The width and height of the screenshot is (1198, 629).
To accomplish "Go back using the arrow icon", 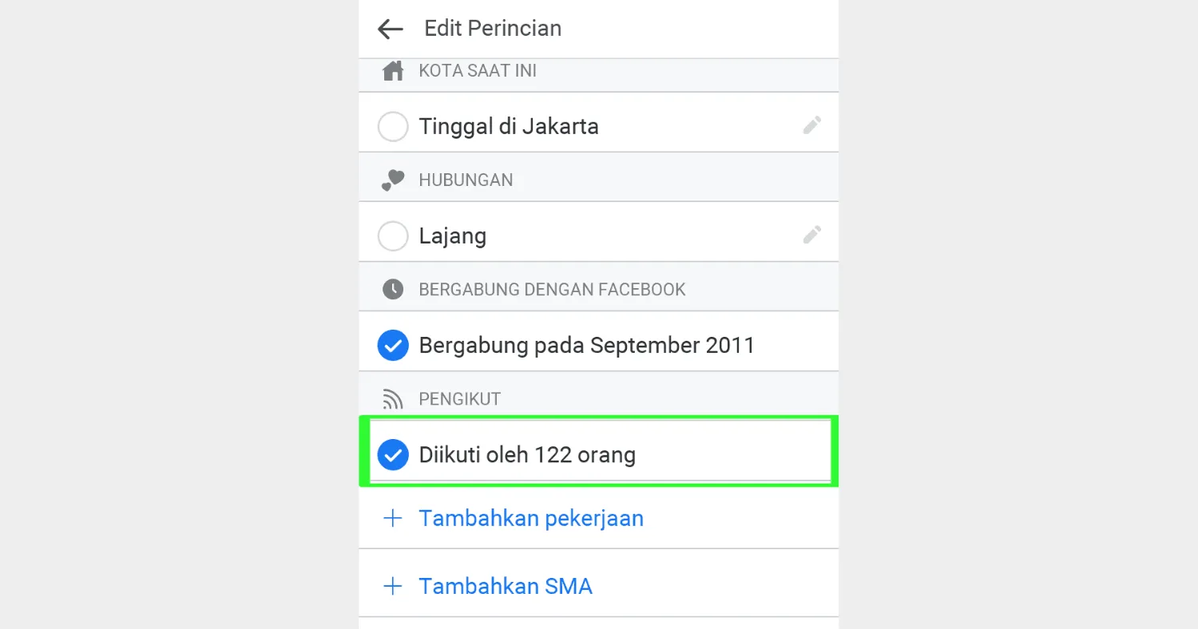I will [x=390, y=30].
